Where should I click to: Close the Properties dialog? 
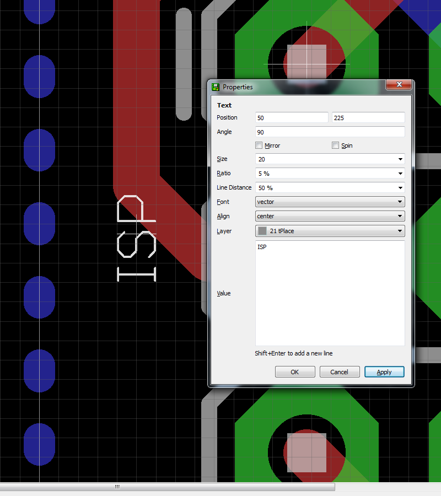[x=399, y=84]
